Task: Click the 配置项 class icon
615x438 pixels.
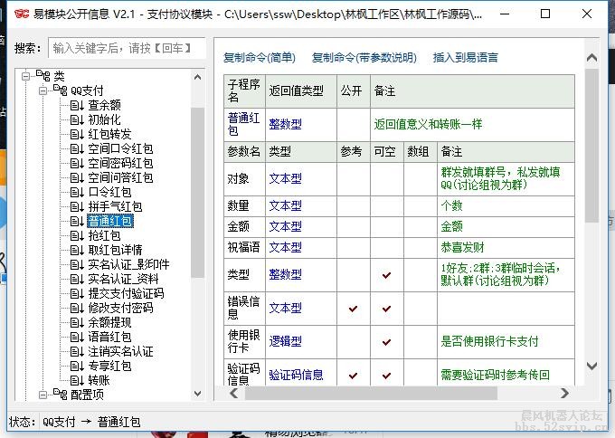Action: coord(60,394)
